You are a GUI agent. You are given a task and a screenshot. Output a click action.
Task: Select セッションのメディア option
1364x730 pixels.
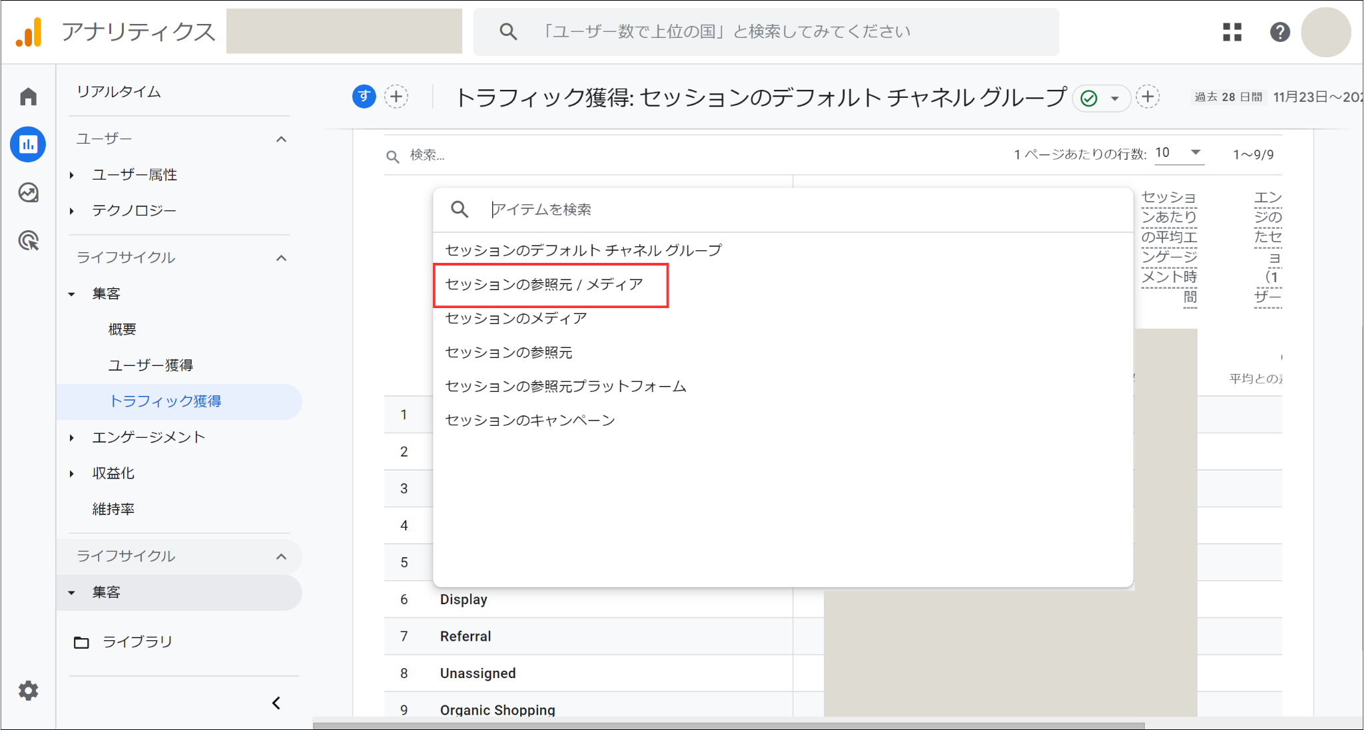point(783,318)
